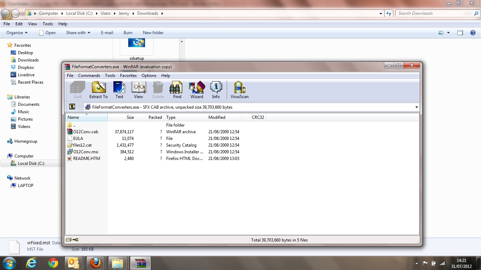Viewport: 481px width, 270px height.
Task: Click the E-mail button in Explorer
Action: [x=107, y=33]
